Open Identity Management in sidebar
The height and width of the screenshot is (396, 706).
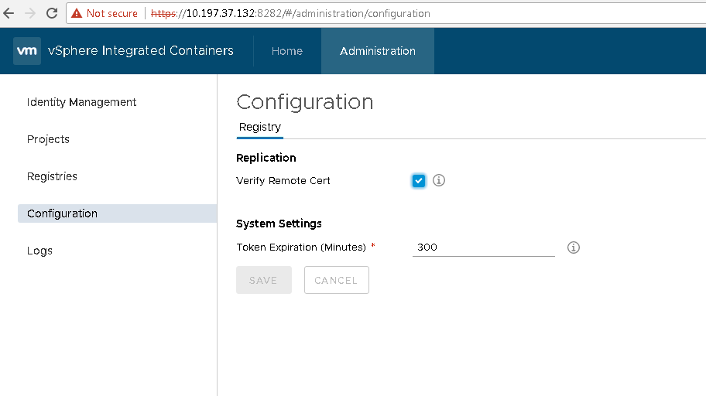[81, 102]
